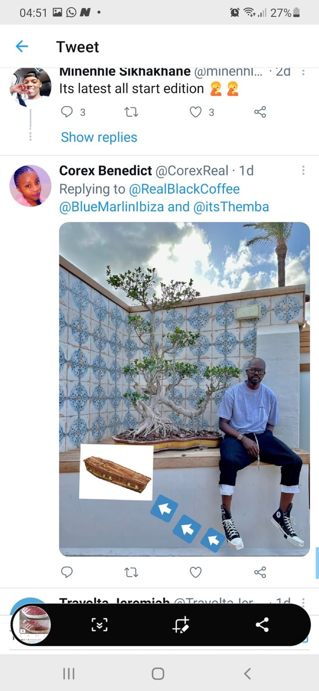Show replies under Minenhle's tweet

click(99, 137)
